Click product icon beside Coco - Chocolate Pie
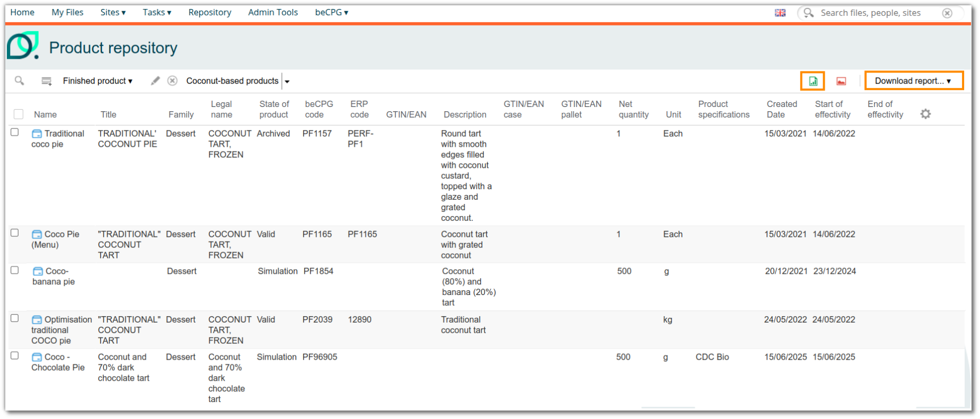Viewport: 980px width, 419px height. (x=37, y=357)
